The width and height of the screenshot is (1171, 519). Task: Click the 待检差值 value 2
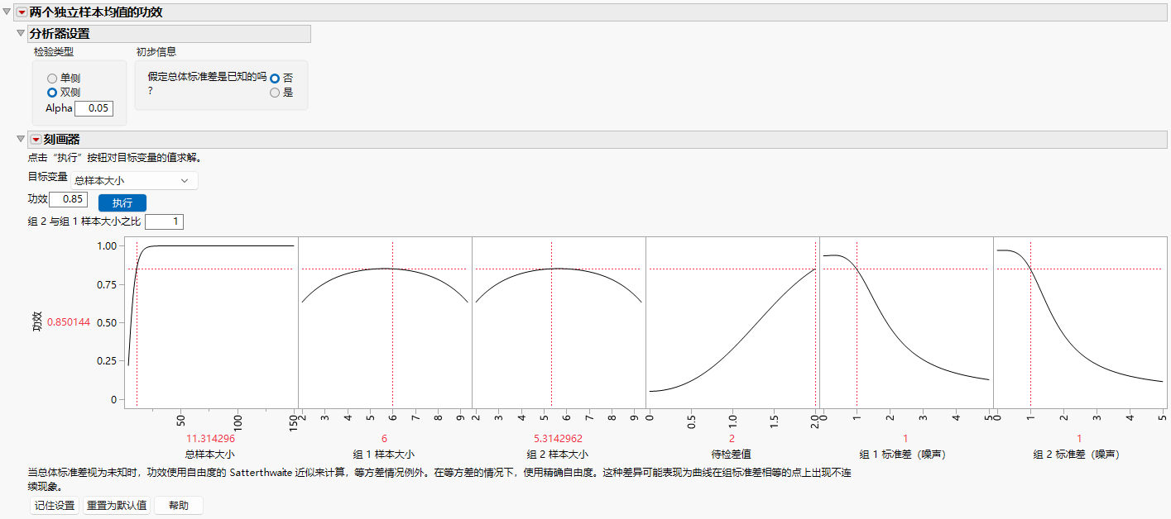(732, 439)
